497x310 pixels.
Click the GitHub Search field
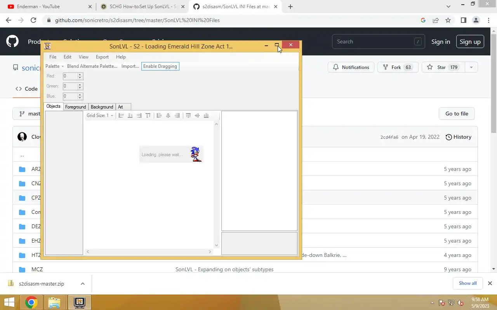pos(378,41)
